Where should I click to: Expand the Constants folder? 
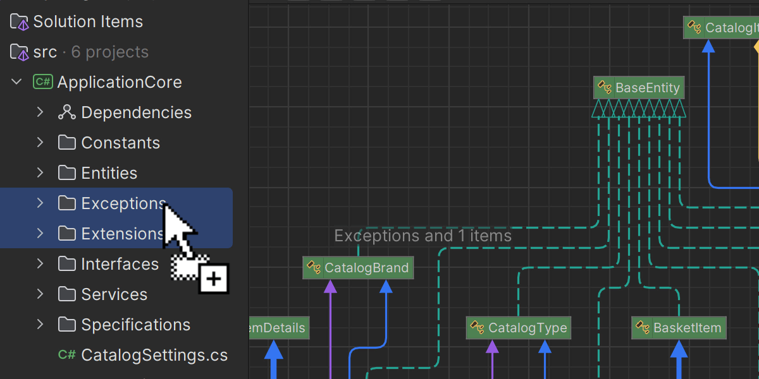click(x=40, y=143)
